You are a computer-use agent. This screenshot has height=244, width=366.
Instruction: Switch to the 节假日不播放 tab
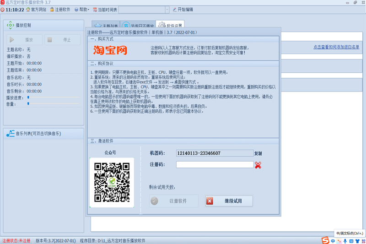(x=138, y=26)
